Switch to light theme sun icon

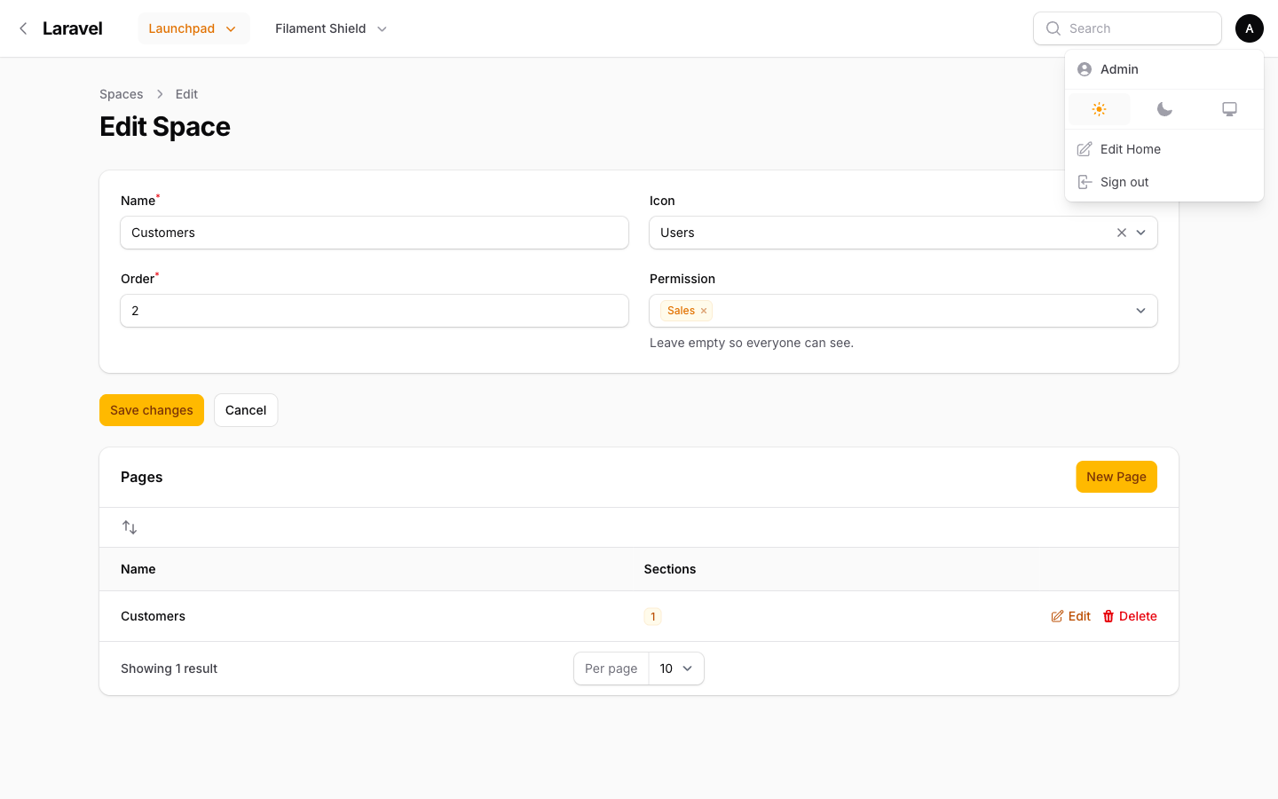[x=1099, y=109]
